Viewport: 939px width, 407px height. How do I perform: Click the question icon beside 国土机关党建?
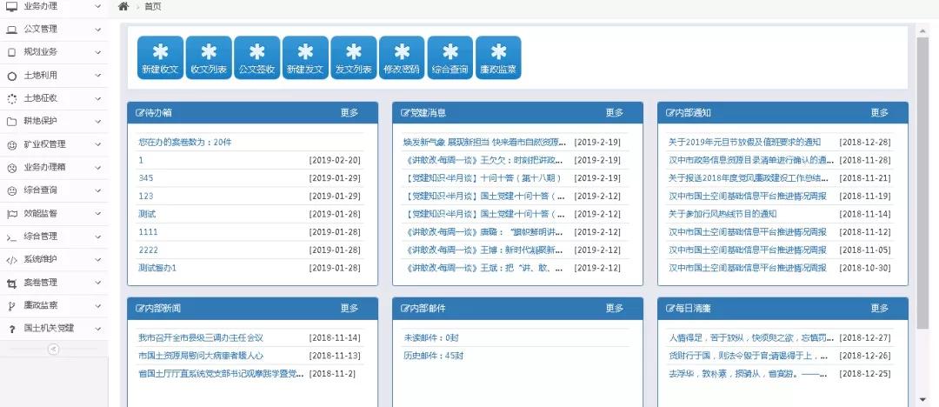pyautogui.click(x=11, y=329)
